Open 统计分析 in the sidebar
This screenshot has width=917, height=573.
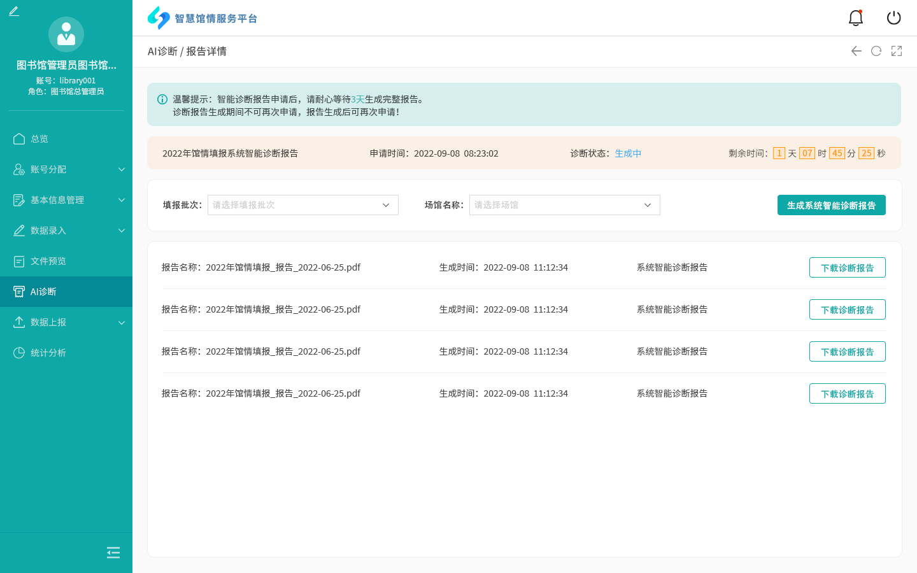48,353
